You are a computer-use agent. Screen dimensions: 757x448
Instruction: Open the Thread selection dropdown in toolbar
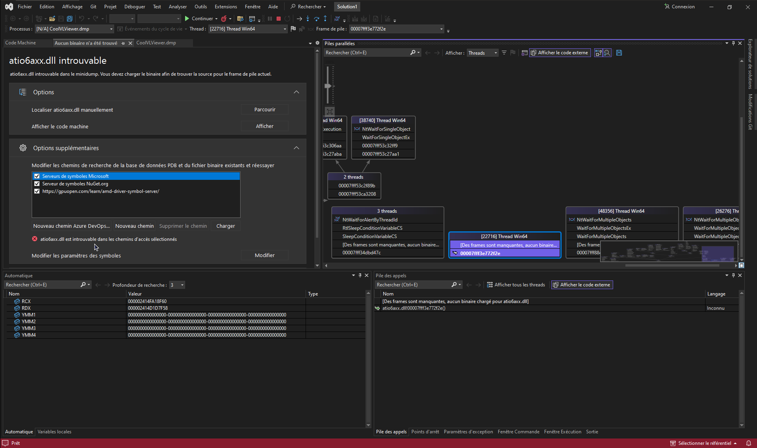[285, 29]
